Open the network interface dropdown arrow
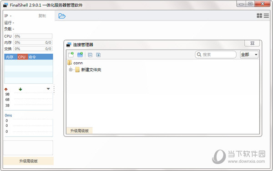 click(48, 89)
